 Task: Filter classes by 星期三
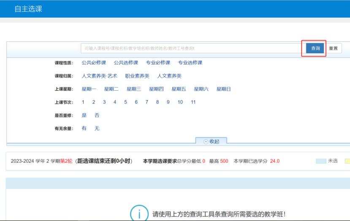coord(134,89)
